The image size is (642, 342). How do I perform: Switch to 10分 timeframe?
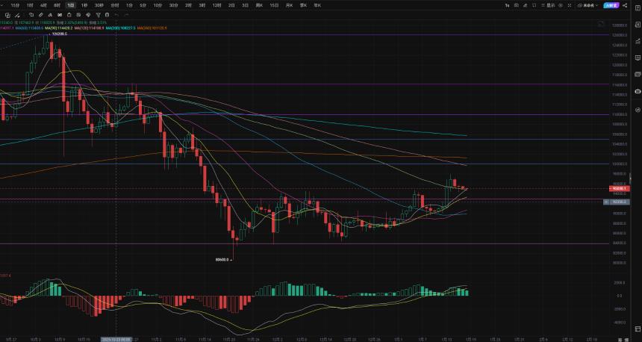pyautogui.click(x=158, y=5)
